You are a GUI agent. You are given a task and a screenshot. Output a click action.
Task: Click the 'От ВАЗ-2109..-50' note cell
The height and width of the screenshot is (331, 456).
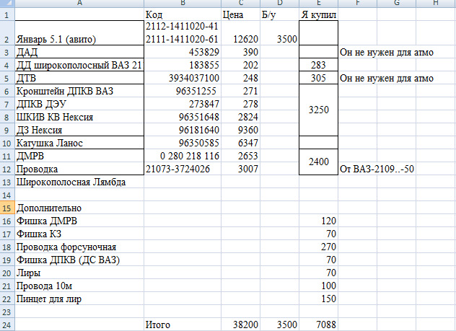[377, 169]
